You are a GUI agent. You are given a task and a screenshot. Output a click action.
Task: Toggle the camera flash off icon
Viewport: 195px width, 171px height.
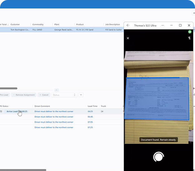(189, 38)
